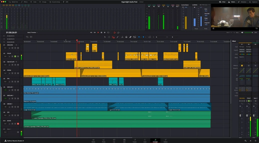
Task: Select the arrow pointer selection tool
Action: [x=105, y=37]
